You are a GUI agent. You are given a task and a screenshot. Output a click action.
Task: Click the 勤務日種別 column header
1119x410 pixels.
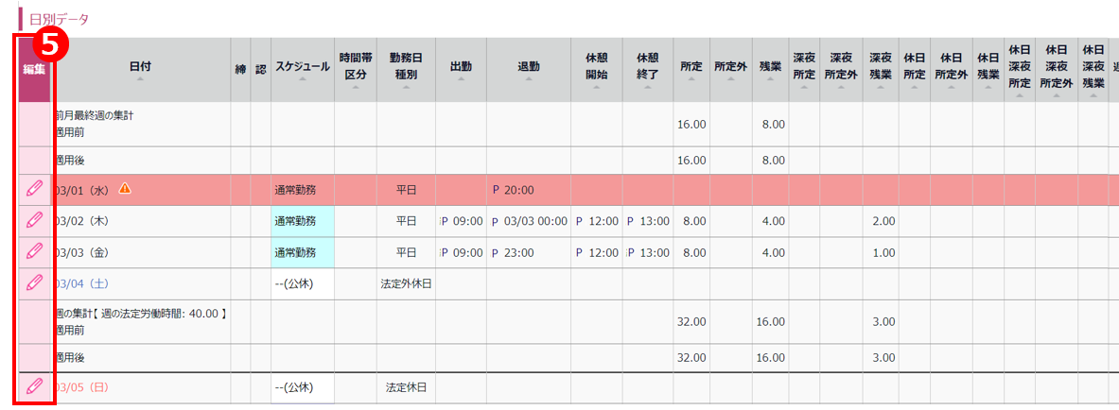click(x=406, y=70)
